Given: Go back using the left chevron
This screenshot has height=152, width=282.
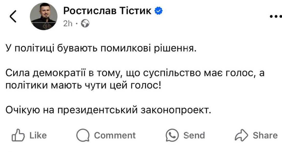Looking at the screenshot, I should click(x=13, y=17).
